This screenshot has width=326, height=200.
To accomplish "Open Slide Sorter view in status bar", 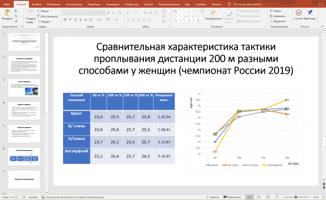I will (258, 197).
